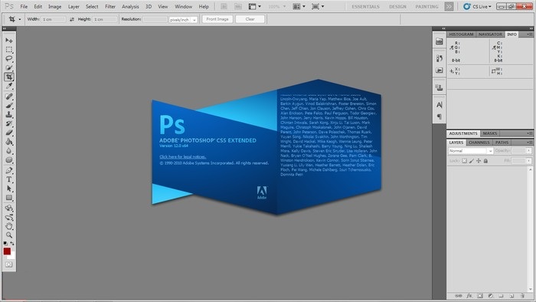Switch to Essentials workspace
536x302 pixels.
pos(365,6)
